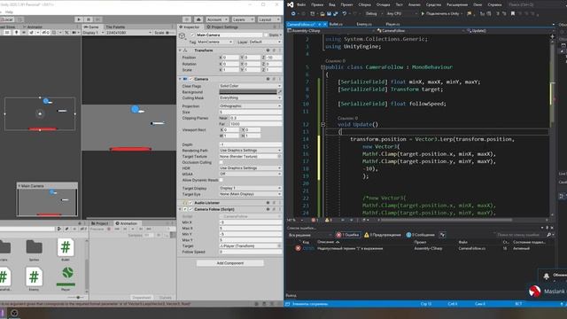Screen dimensions: 567x319
Task: Open the Debug configuration dropdown
Action: coord(374,14)
